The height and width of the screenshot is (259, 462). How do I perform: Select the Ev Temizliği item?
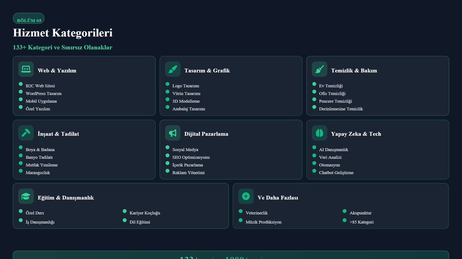pyautogui.click(x=331, y=86)
